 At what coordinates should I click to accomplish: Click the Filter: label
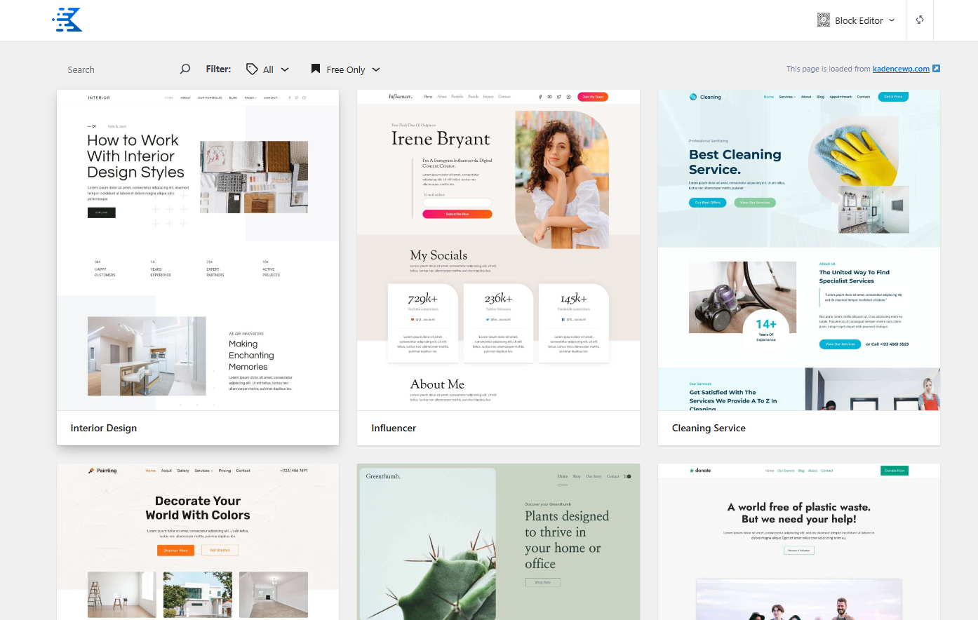[218, 69]
